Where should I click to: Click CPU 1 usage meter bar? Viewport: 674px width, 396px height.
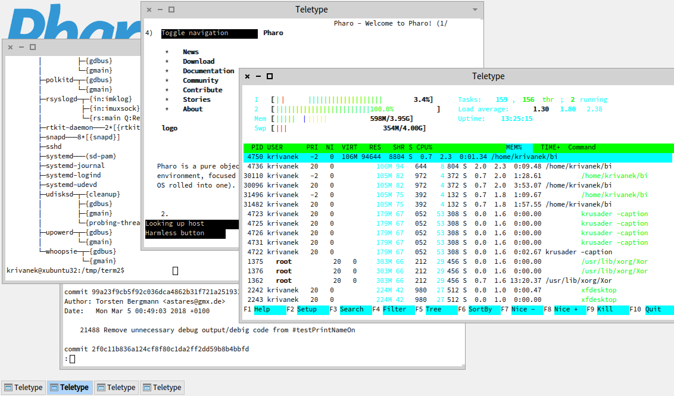(x=352, y=100)
